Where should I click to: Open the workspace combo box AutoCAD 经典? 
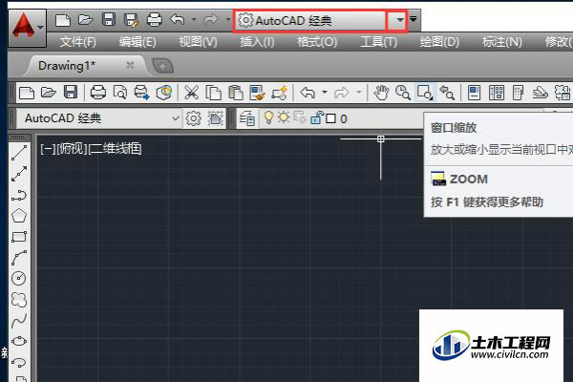pyautogui.click(x=99, y=118)
